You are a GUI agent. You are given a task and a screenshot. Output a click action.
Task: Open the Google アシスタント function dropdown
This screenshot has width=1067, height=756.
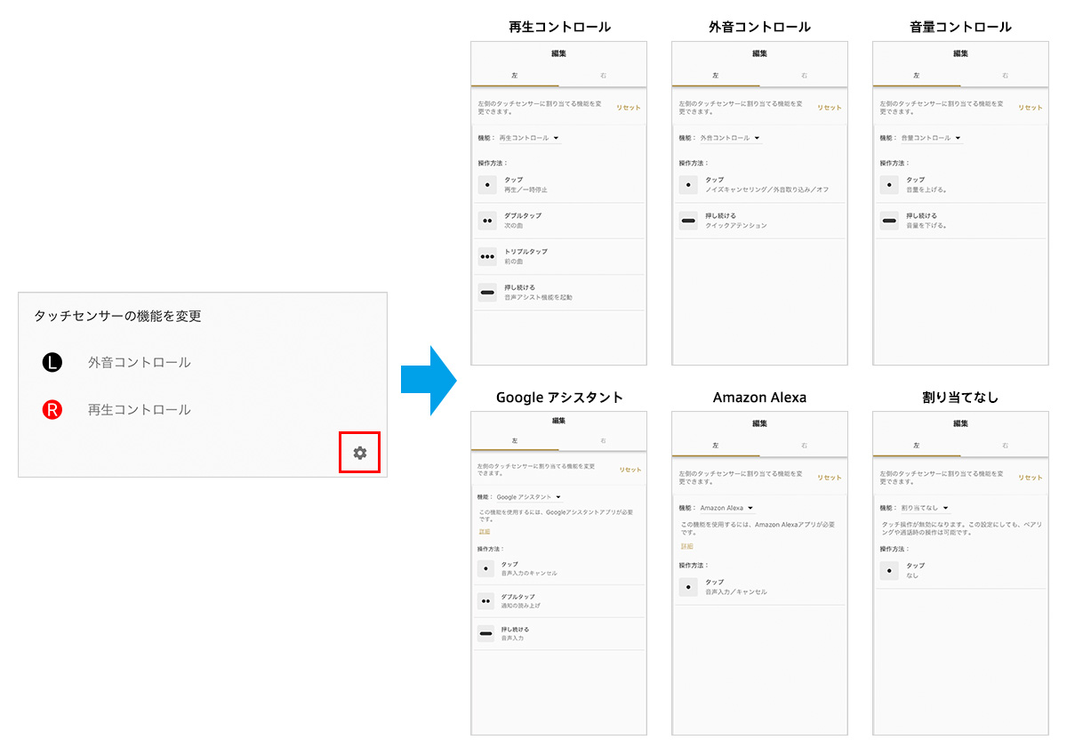click(x=529, y=497)
